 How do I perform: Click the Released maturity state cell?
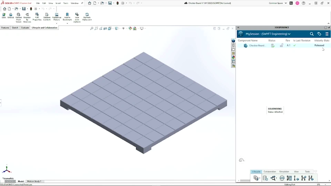(319, 45)
